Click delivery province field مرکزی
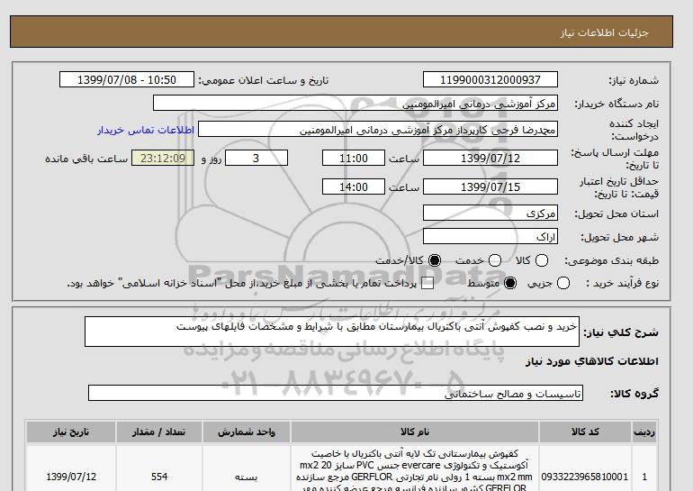The height and width of the screenshot is (491, 693). click(x=490, y=214)
